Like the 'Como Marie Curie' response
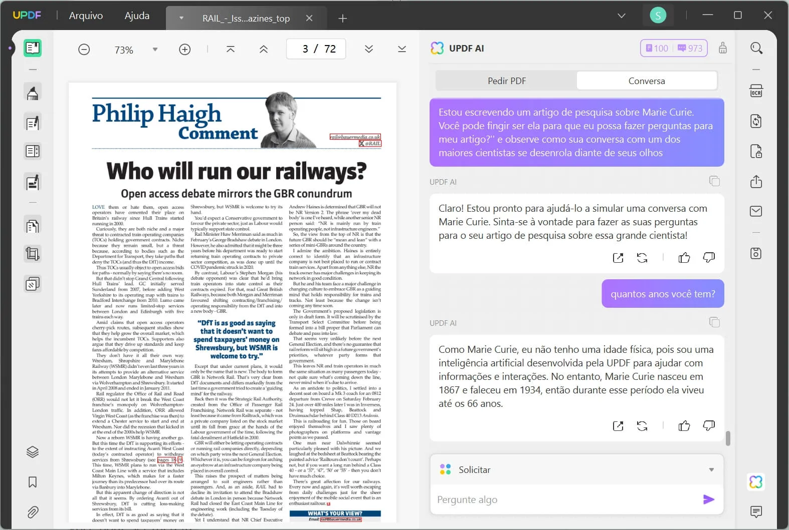The height and width of the screenshot is (530, 789). pyautogui.click(x=684, y=426)
